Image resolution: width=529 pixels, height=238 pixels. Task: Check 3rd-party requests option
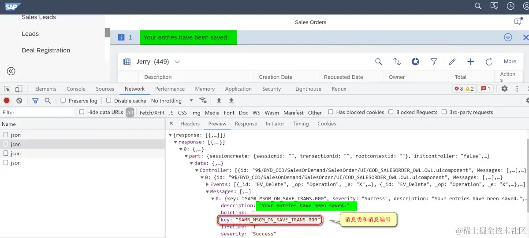(x=444, y=112)
